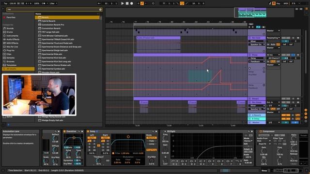Screen dimensions: 310x174
Task: Open the Plug-Ins category
Action: (10, 50)
